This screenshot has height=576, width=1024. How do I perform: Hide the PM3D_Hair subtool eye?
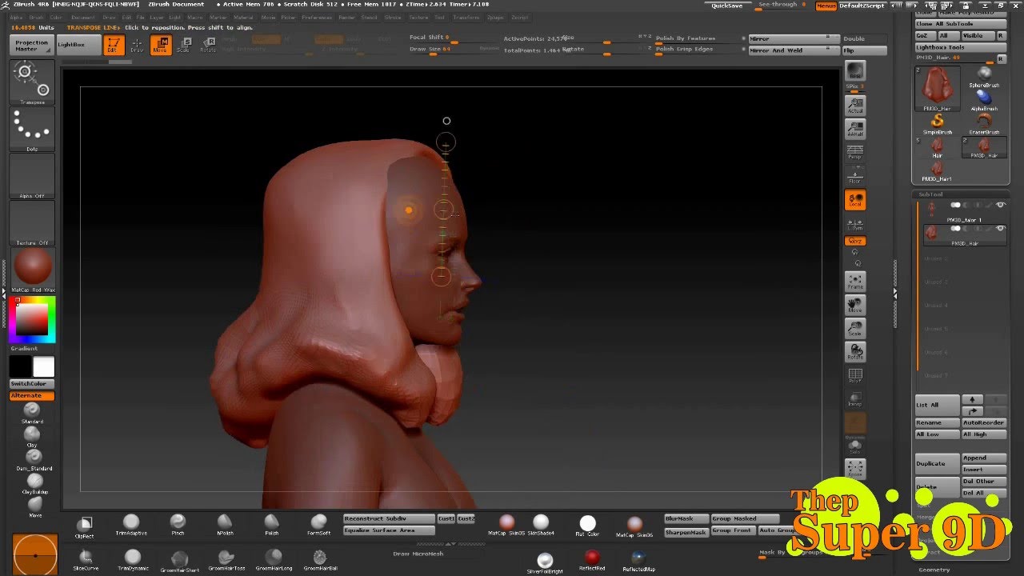pos(1001,229)
